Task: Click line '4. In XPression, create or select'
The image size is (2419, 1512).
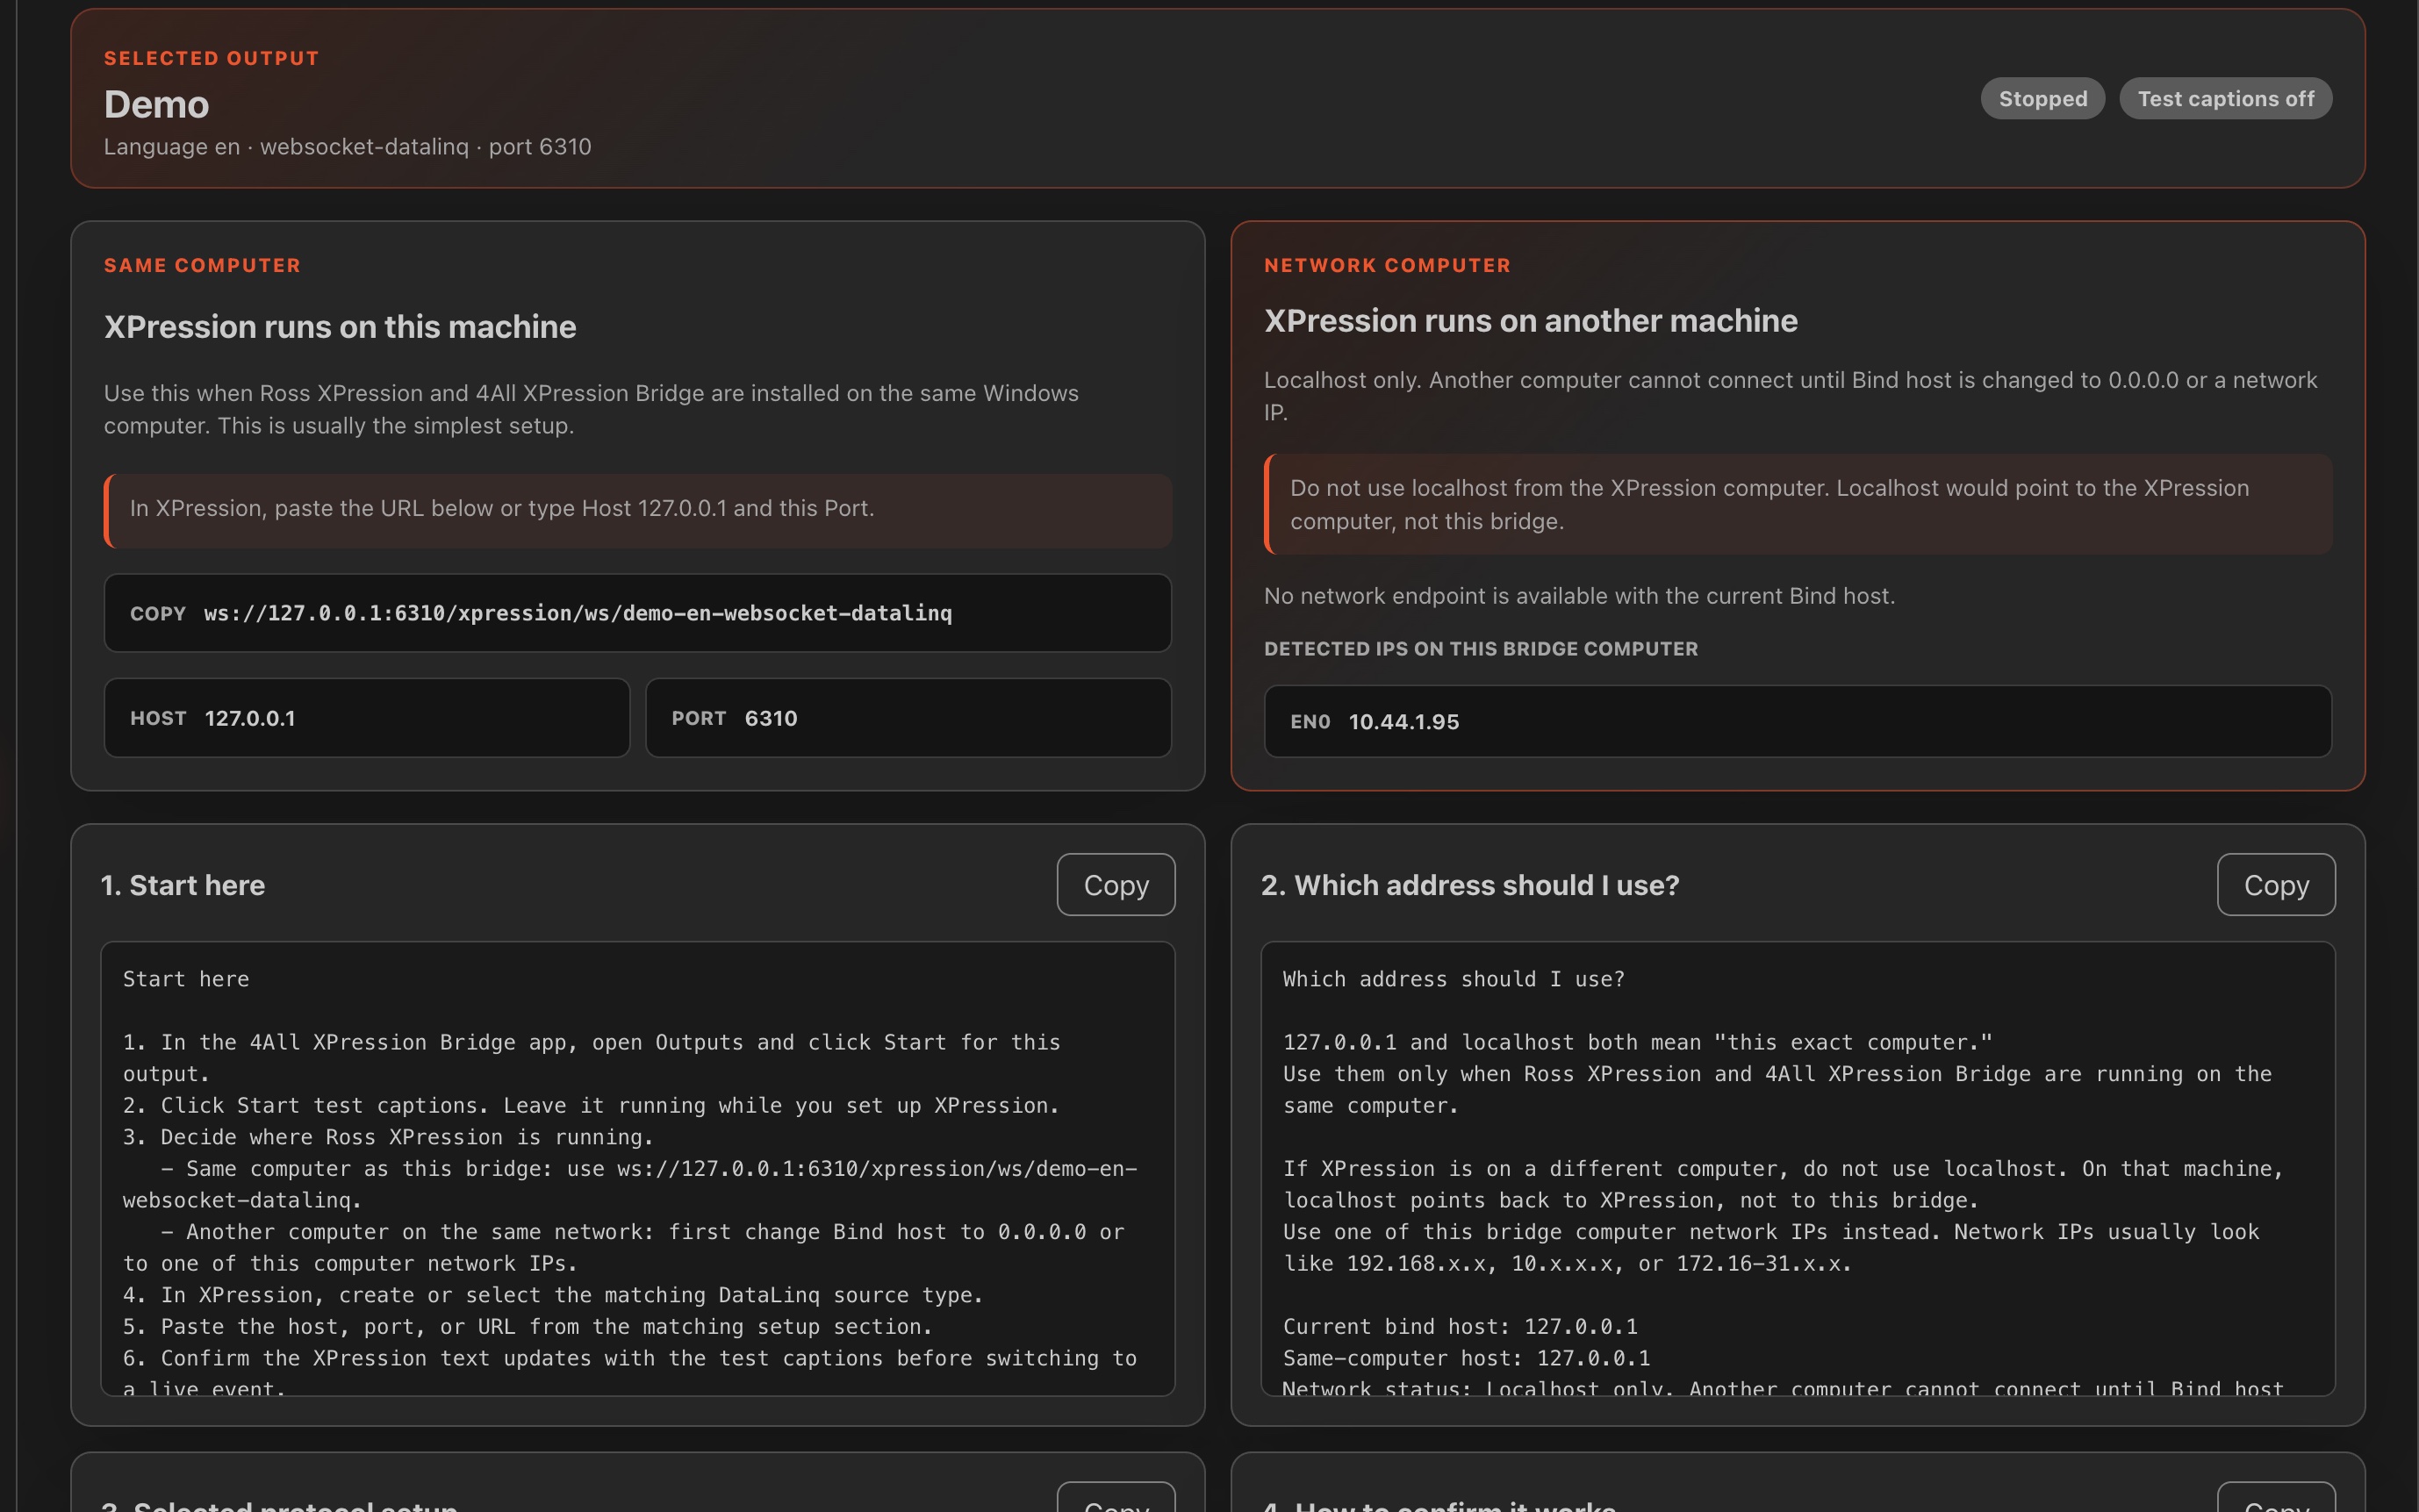Action: 553,1295
